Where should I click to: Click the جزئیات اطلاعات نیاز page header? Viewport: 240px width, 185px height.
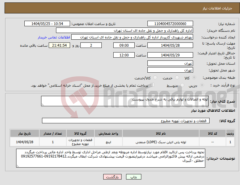point(217,8)
